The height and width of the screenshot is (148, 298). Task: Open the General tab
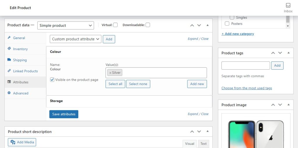coord(25,38)
